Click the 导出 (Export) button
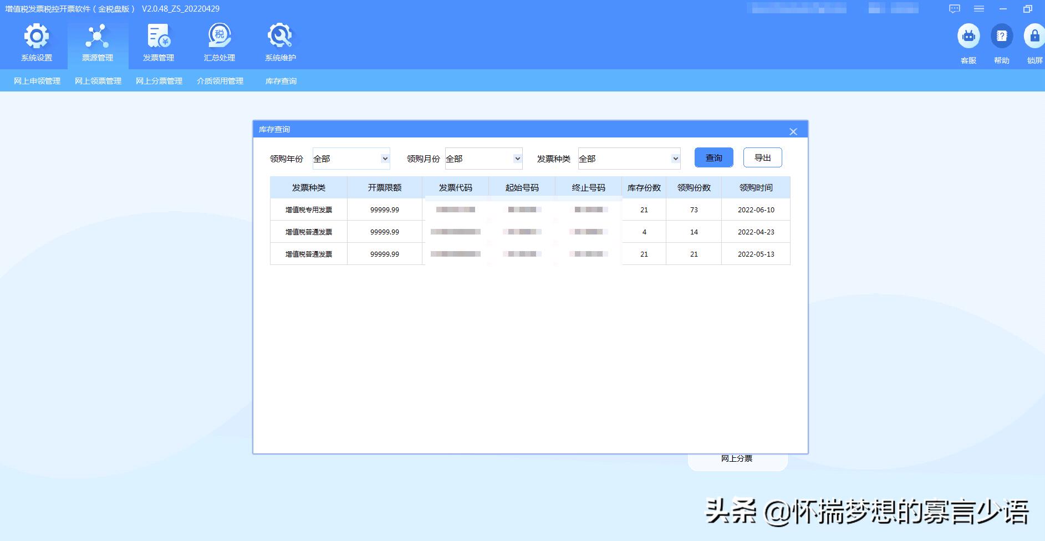This screenshot has height=541, width=1045. (763, 157)
